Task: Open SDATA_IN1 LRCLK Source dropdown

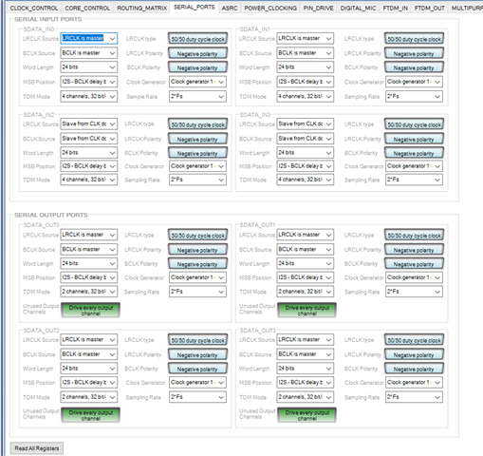Action: click(x=306, y=38)
